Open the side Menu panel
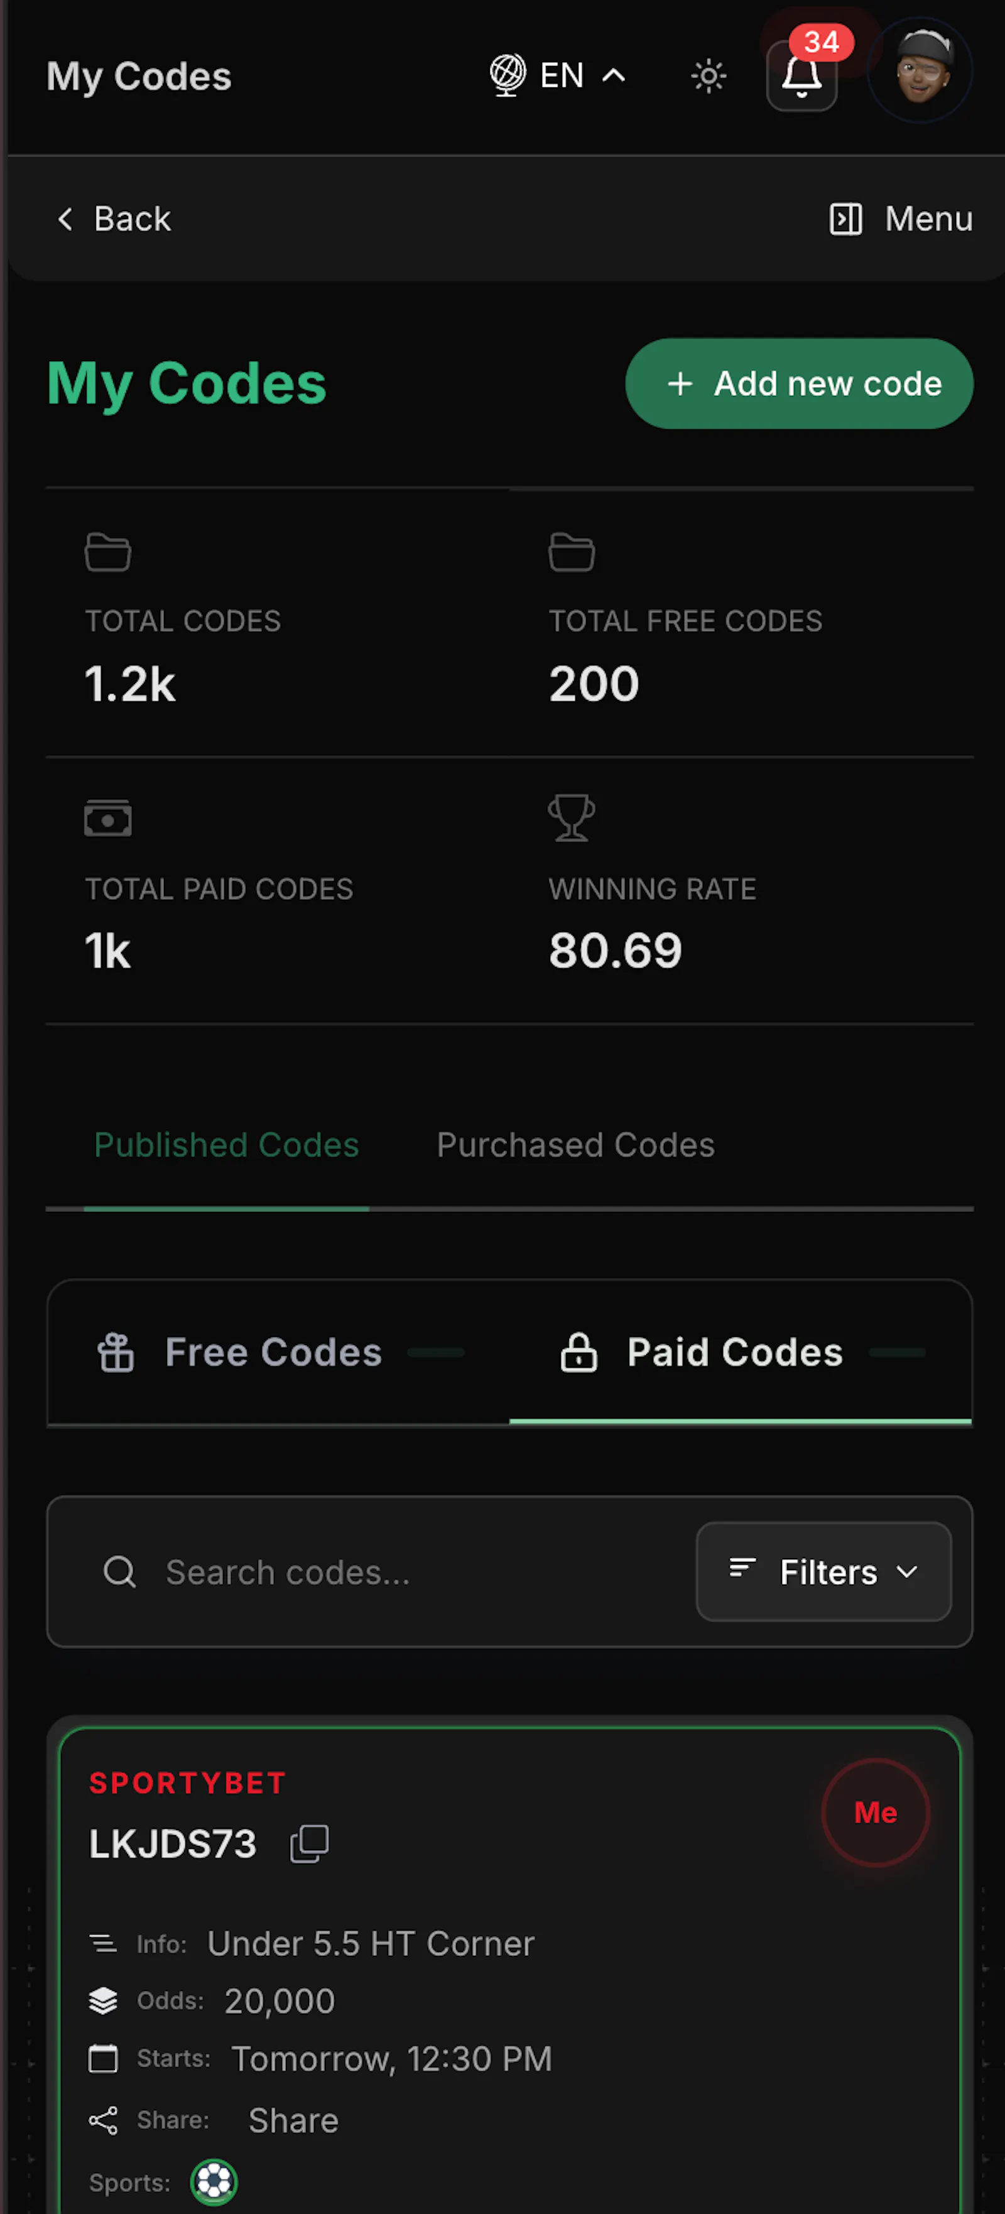 [900, 218]
